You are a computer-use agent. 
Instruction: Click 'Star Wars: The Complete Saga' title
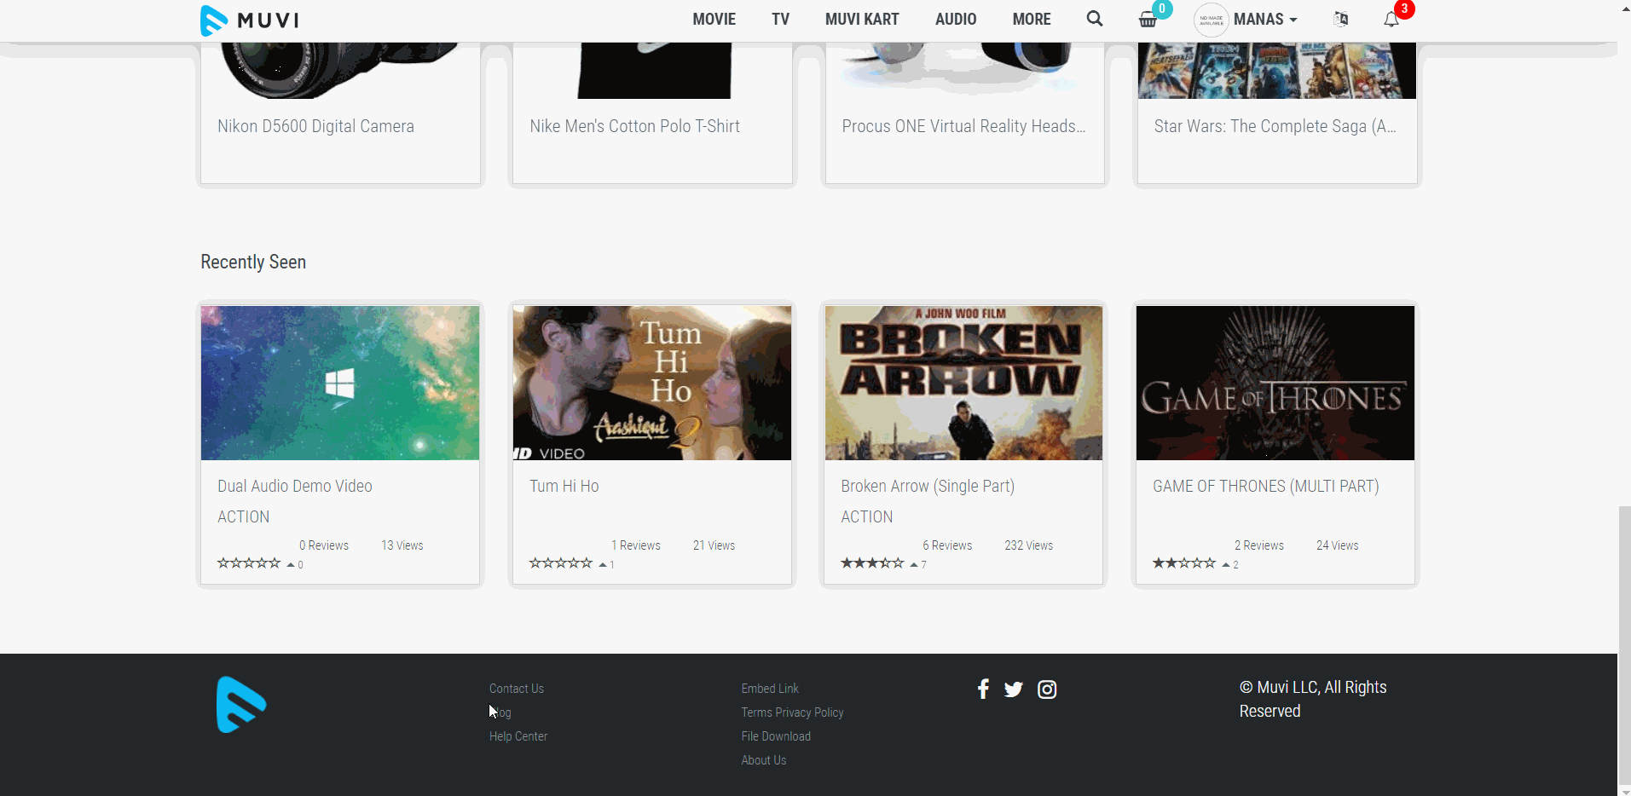point(1275,126)
